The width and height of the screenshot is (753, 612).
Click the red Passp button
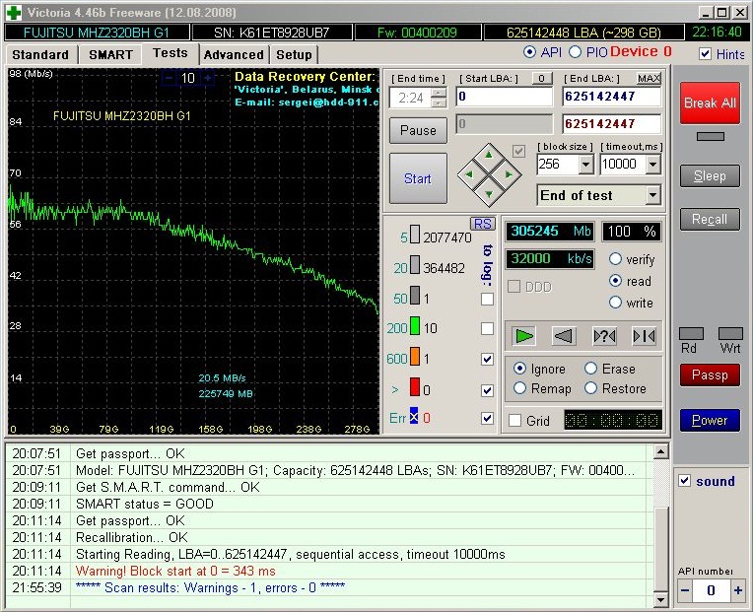tap(710, 374)
